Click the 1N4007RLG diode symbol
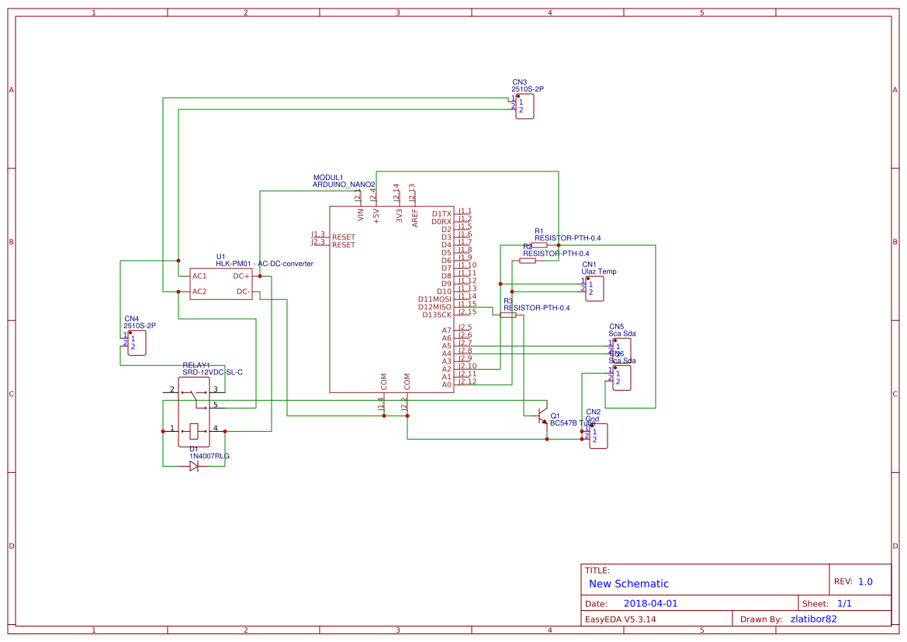The height and width of the screenshot is (642, 907). tap(194, 464)
